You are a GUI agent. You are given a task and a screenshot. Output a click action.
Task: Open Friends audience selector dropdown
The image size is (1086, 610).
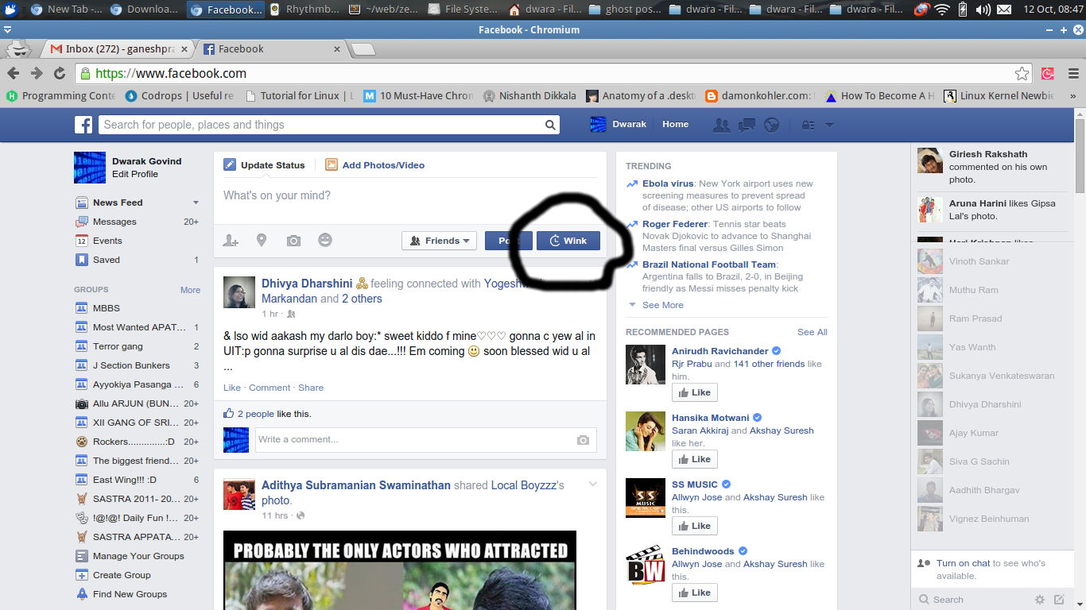[439, 241]
